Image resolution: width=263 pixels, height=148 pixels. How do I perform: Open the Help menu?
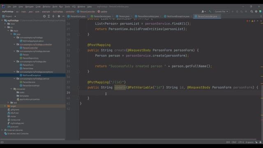point(90,7)
